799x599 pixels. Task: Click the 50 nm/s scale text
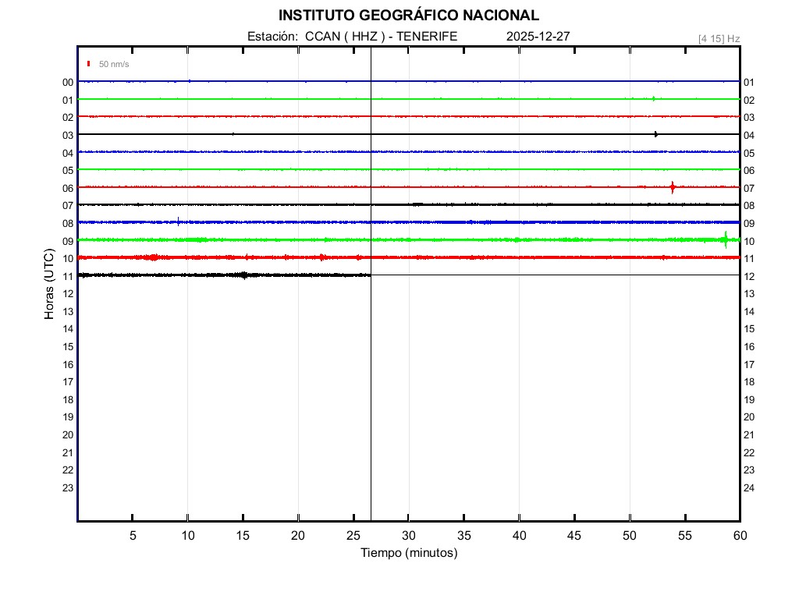click(x=114, y=64)
